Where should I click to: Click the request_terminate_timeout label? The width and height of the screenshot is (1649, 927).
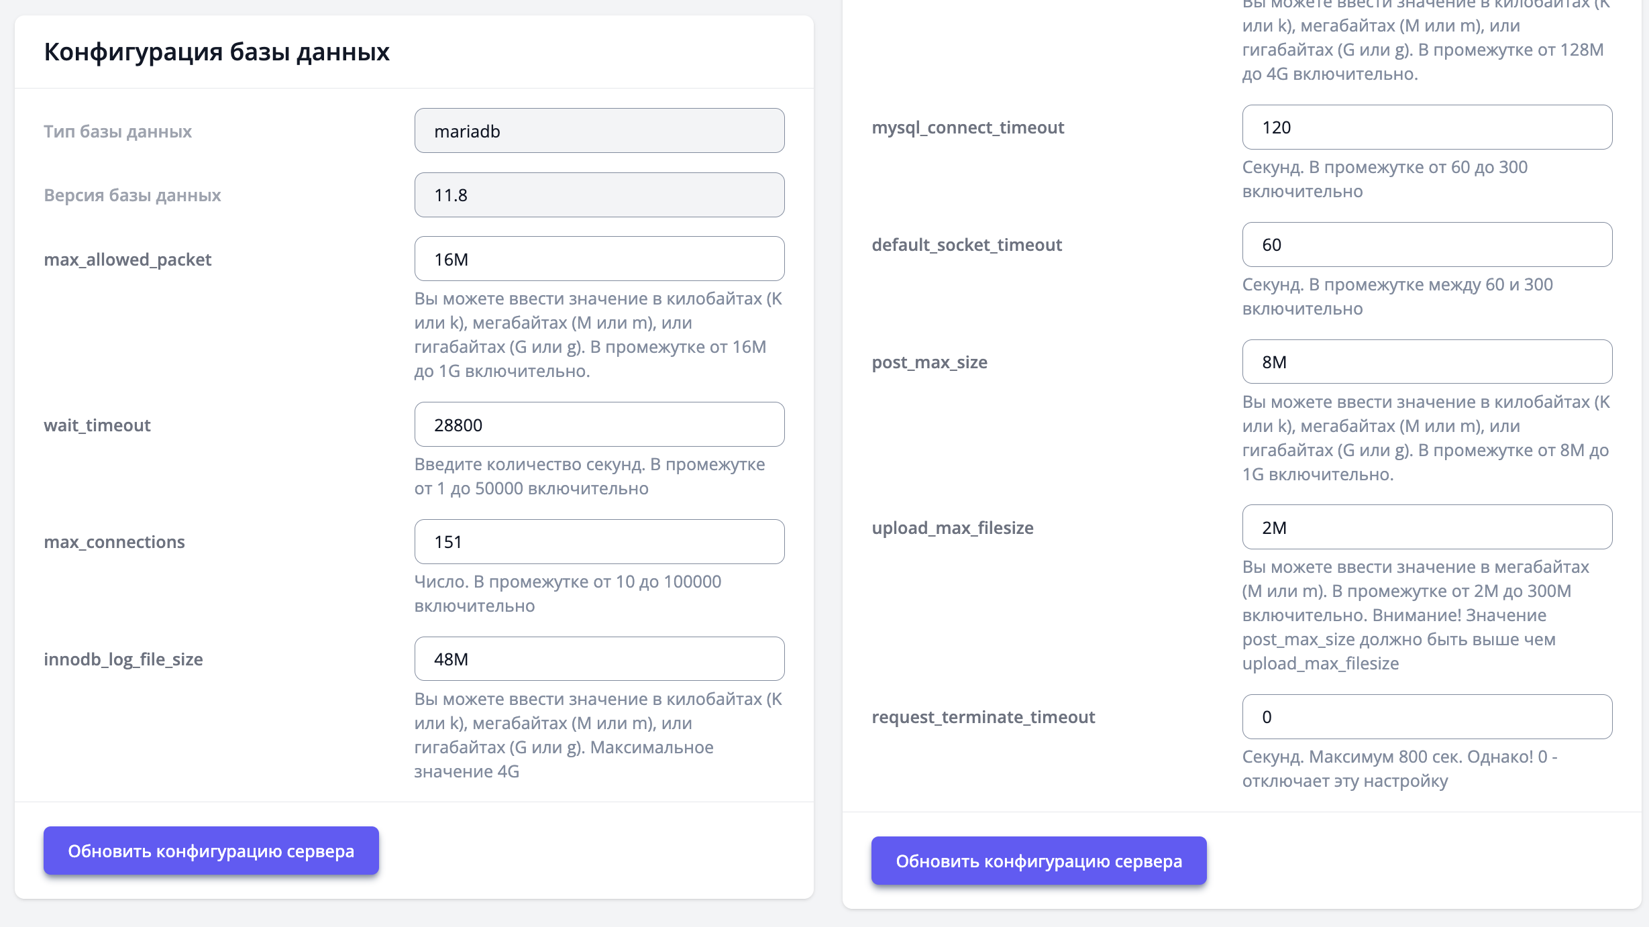pyautogui.click(x=983, y=717)
